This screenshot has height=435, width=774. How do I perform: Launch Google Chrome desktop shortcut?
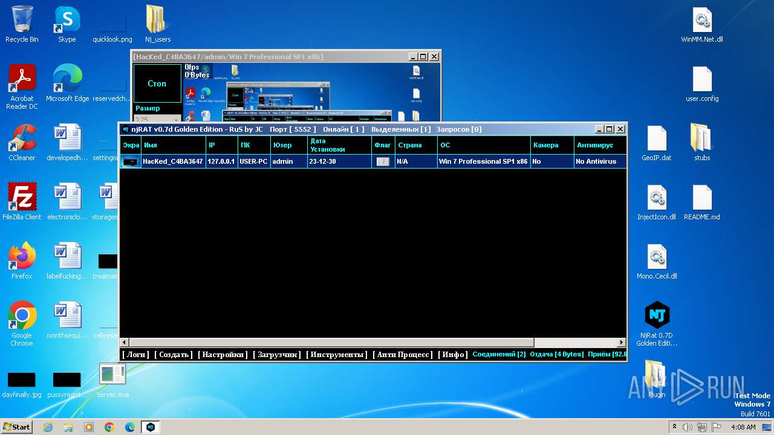click(22, 324)
